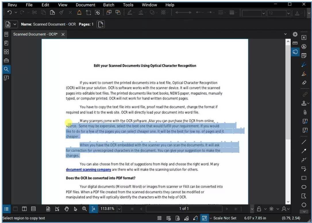The height and width of the screenshot is (223, 312).
Task: Open the Properties panel gear icon
Action: pyautogui.click(x=295, y=34)
